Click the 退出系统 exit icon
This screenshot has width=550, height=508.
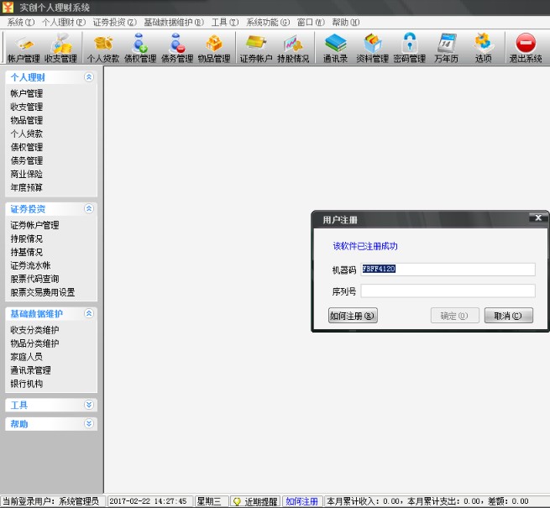pyautogui.click(x=526, y=48)
